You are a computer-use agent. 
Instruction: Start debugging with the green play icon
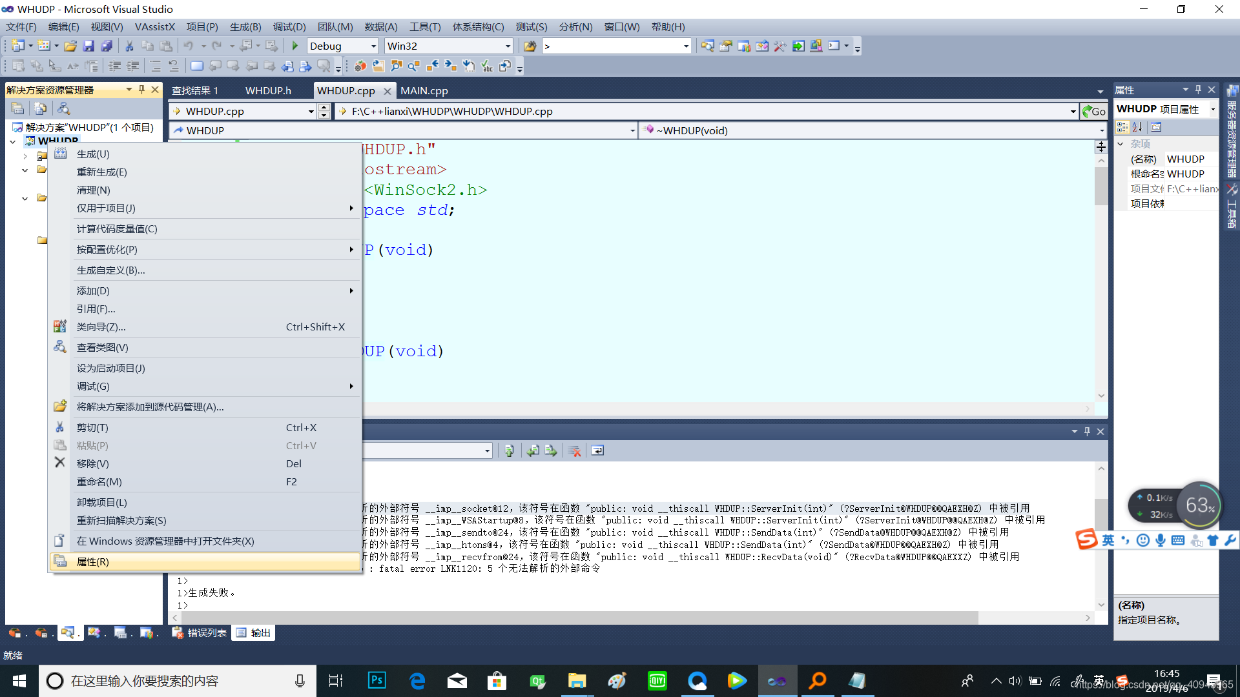[x=295, y=46]
